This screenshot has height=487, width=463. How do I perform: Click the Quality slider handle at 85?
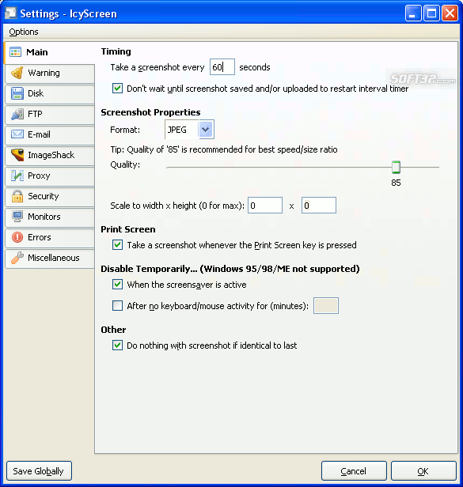click(396, 167)
